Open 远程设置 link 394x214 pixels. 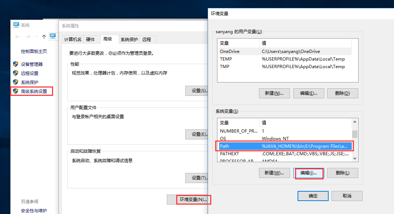[29, 73]
